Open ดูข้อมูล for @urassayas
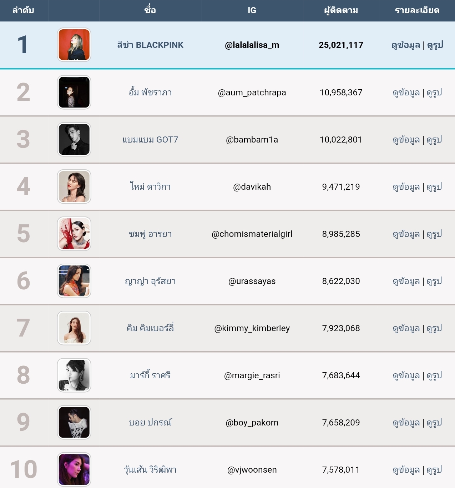Image resolution: width=455 pixels, height=488 pixels. click(406, 281)
